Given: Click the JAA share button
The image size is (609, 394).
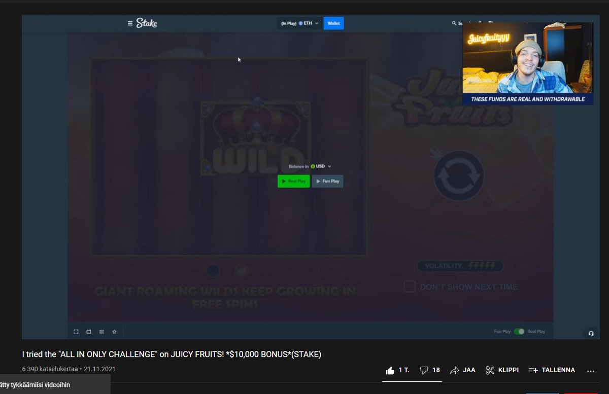Looking at the screenshot, I should [x=462, y=370].
